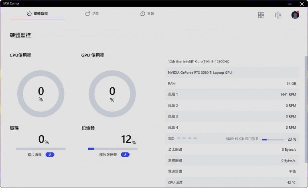Click the RAM 64 GB row
Viewport: 308px width, 188px height.
tap(232, 84)
